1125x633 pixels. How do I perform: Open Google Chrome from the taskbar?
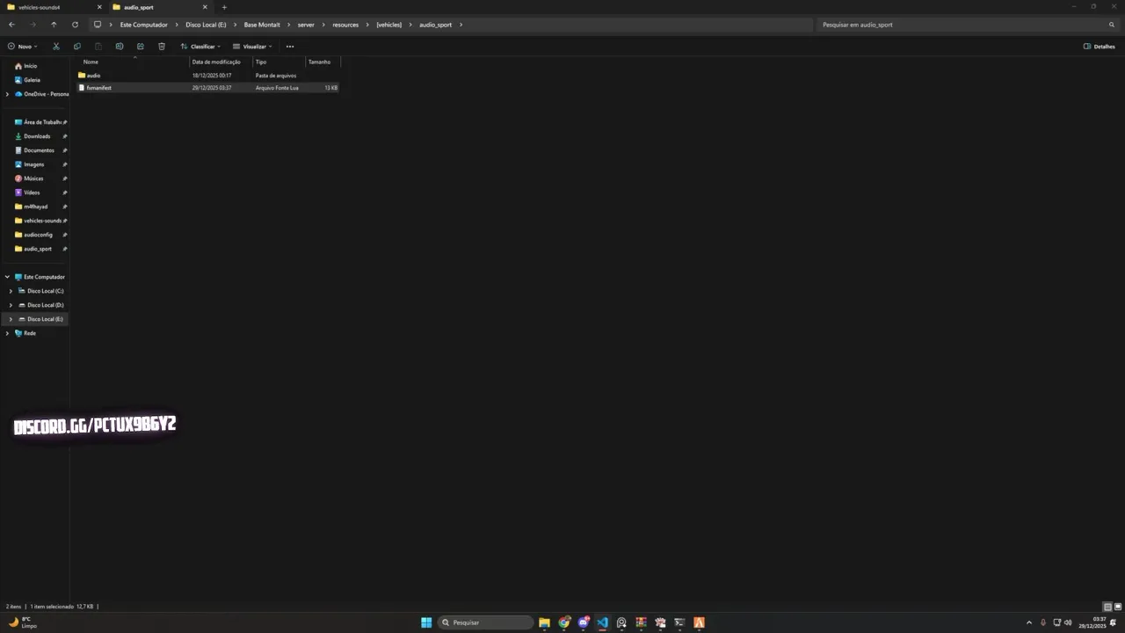563,622
